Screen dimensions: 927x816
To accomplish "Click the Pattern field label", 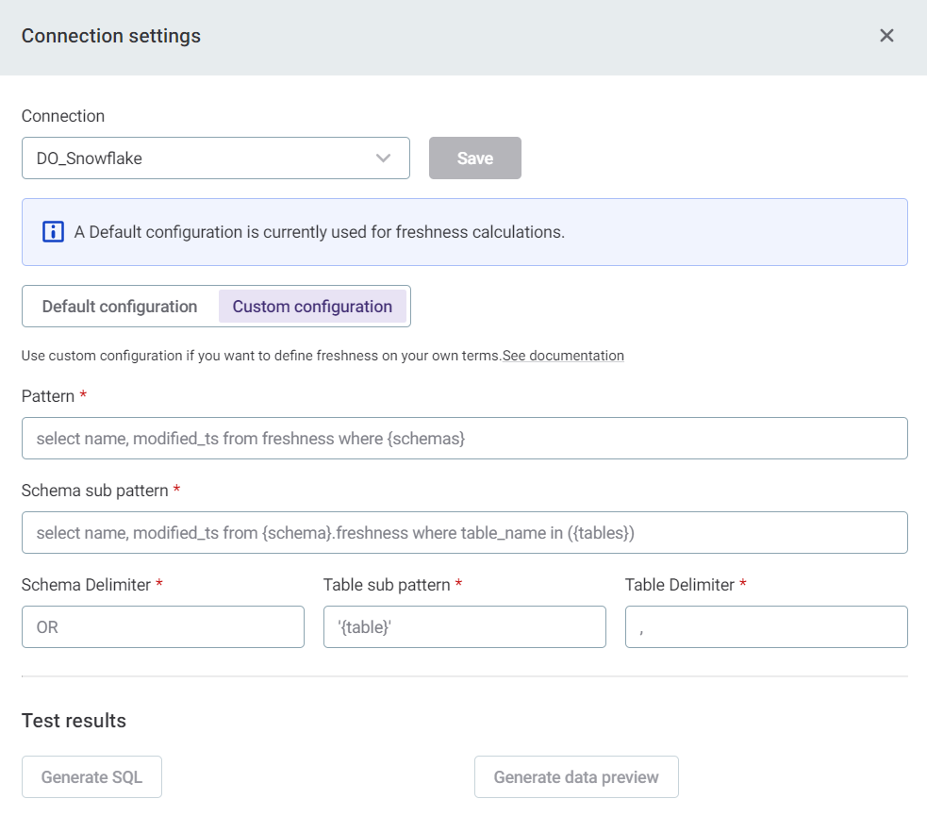I will tap(48, 396).
